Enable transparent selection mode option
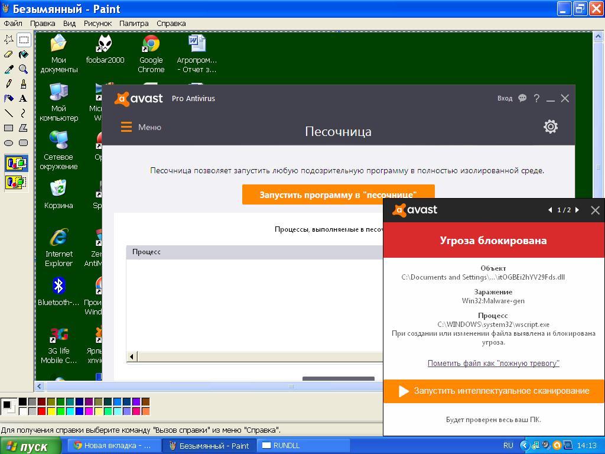This screenshot has width=605, height=454. click(x=16, y=182)
